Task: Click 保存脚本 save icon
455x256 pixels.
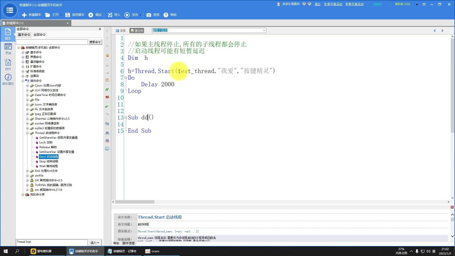Action: click(x=68, y=15)
